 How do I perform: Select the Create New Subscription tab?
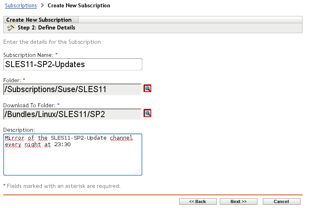pos(39,20)
